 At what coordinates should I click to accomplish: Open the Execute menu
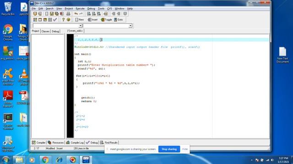click(80, 9)
